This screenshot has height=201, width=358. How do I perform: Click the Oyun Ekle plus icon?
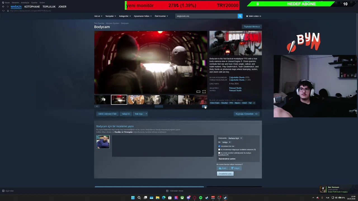pyautogui.click(x=3, y=191)
